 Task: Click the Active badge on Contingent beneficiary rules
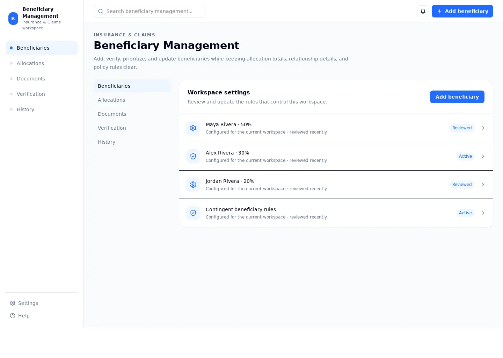[465, 213]
